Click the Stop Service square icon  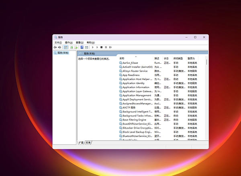pyautogui.click(x=102, y=47)
